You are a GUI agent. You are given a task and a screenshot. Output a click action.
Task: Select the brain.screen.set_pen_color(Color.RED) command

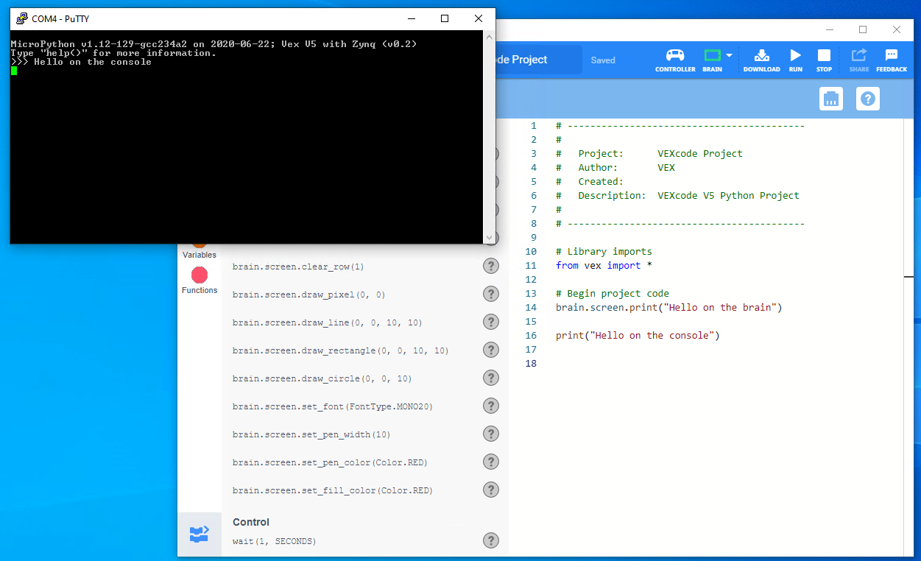pos(330,462)
